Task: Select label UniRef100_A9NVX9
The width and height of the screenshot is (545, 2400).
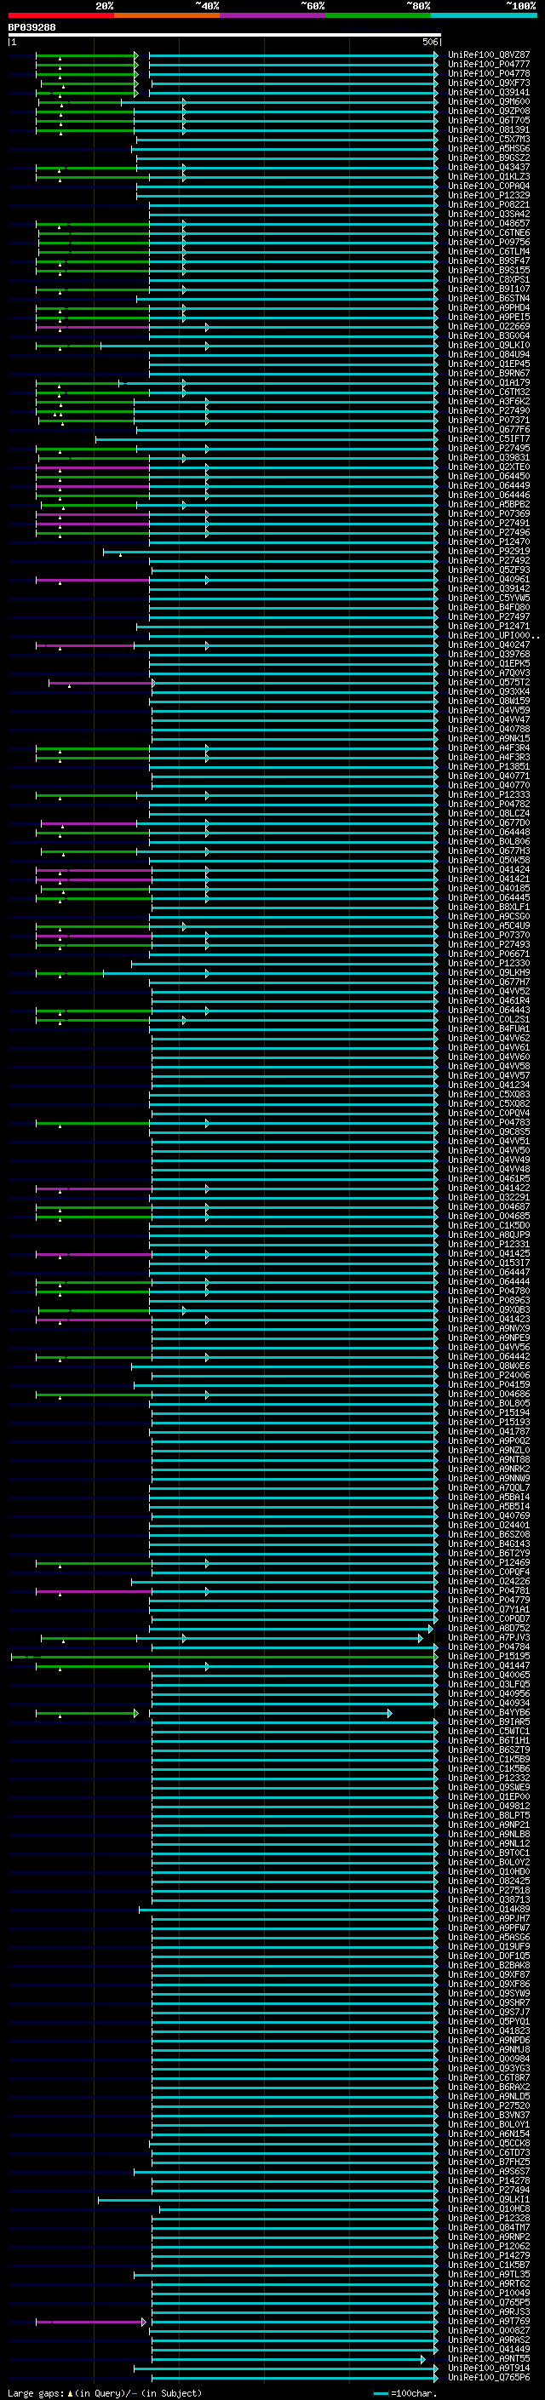Action: [489, 1327]
